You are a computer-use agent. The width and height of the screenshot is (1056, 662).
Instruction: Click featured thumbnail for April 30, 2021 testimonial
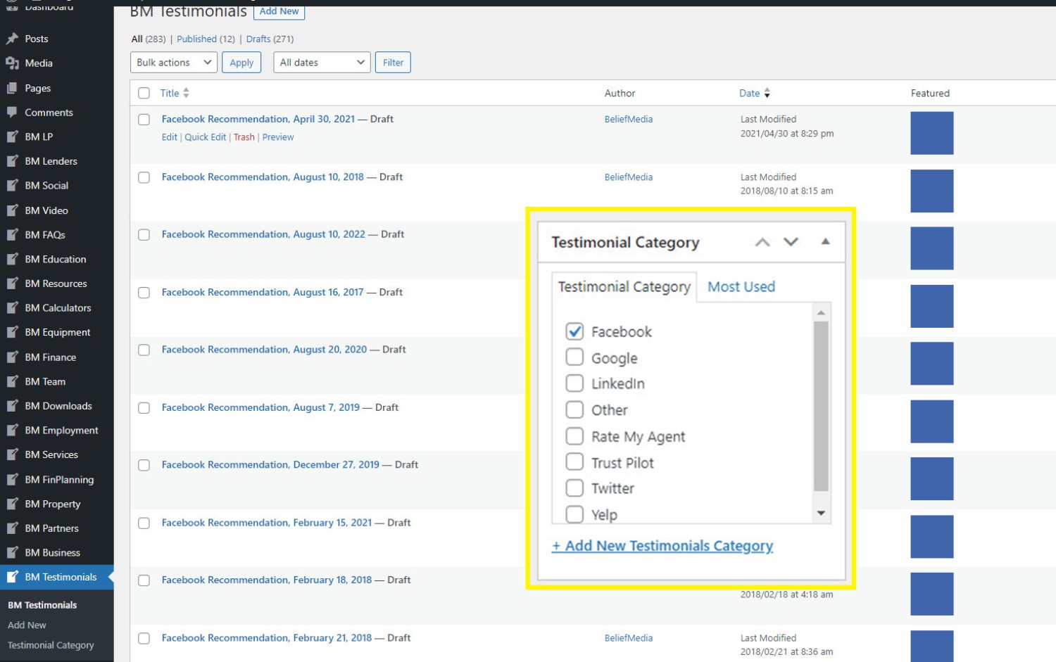coord(931,133)
